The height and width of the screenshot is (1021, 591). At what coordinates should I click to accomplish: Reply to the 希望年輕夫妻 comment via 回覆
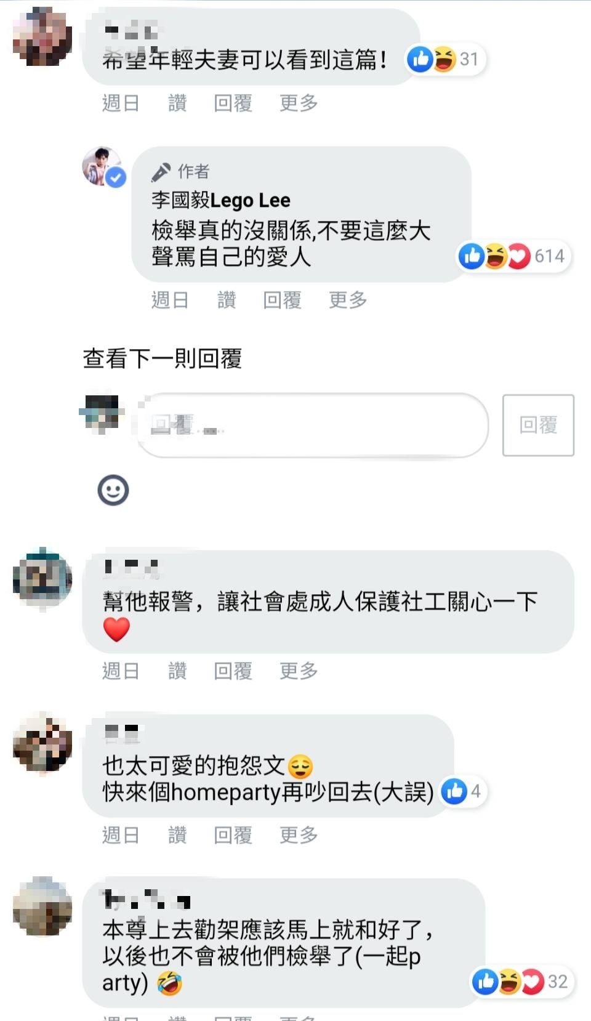pos(233,103)
